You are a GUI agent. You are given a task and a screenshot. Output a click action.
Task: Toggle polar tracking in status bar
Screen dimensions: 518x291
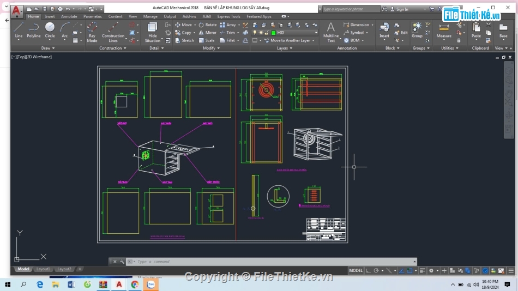pos(376,270)
